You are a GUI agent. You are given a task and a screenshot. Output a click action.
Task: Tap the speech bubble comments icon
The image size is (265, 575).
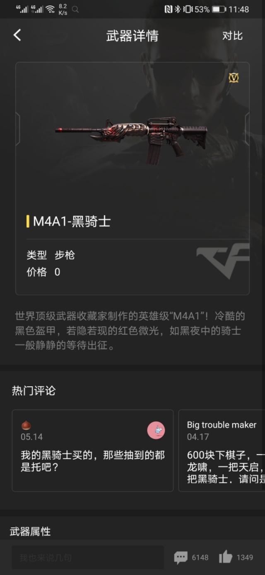(181, 557)
